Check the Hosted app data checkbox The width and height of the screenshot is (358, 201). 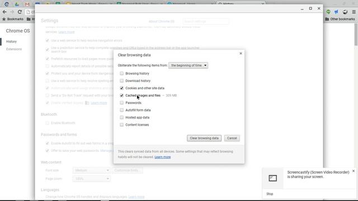coord(122,117)
